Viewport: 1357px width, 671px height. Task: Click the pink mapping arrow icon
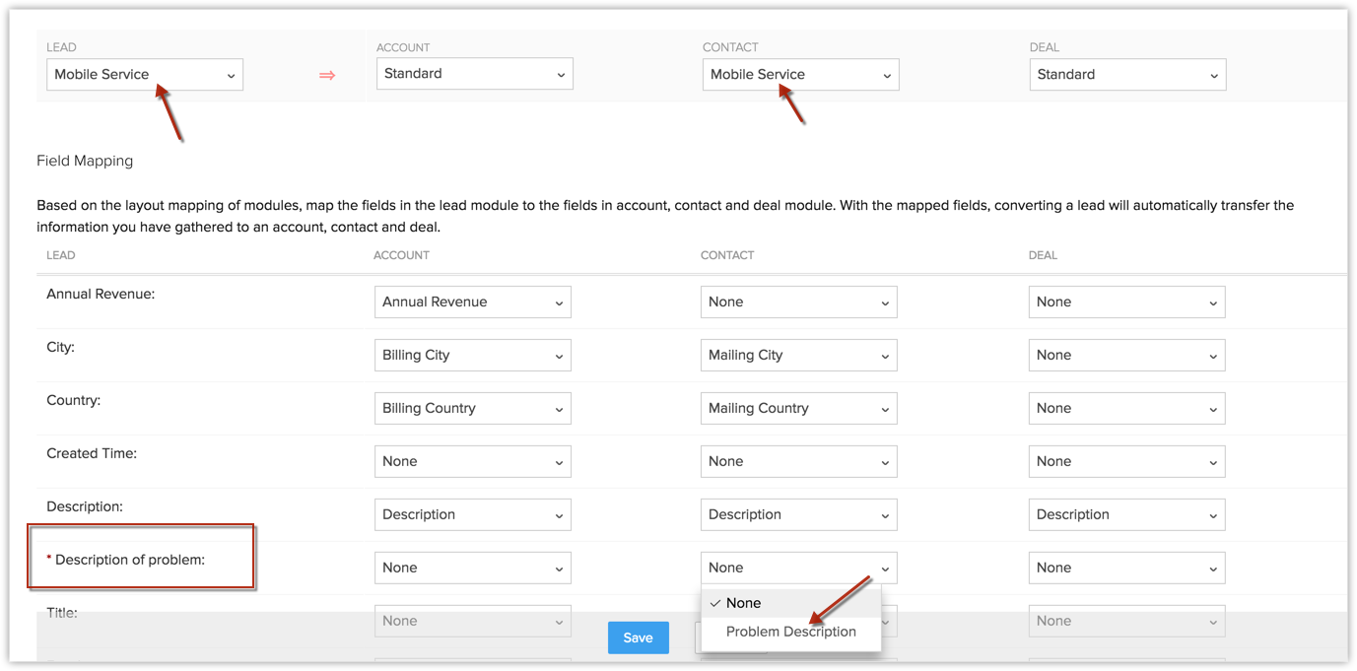tap(327, 75)
